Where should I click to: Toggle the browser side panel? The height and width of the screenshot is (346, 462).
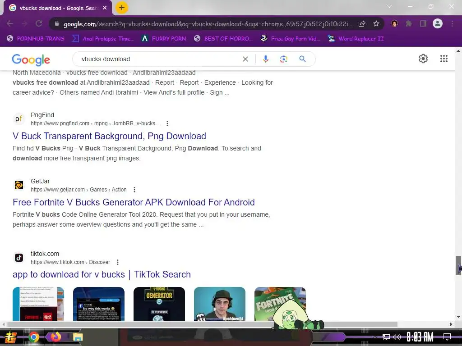coord(423,23)
